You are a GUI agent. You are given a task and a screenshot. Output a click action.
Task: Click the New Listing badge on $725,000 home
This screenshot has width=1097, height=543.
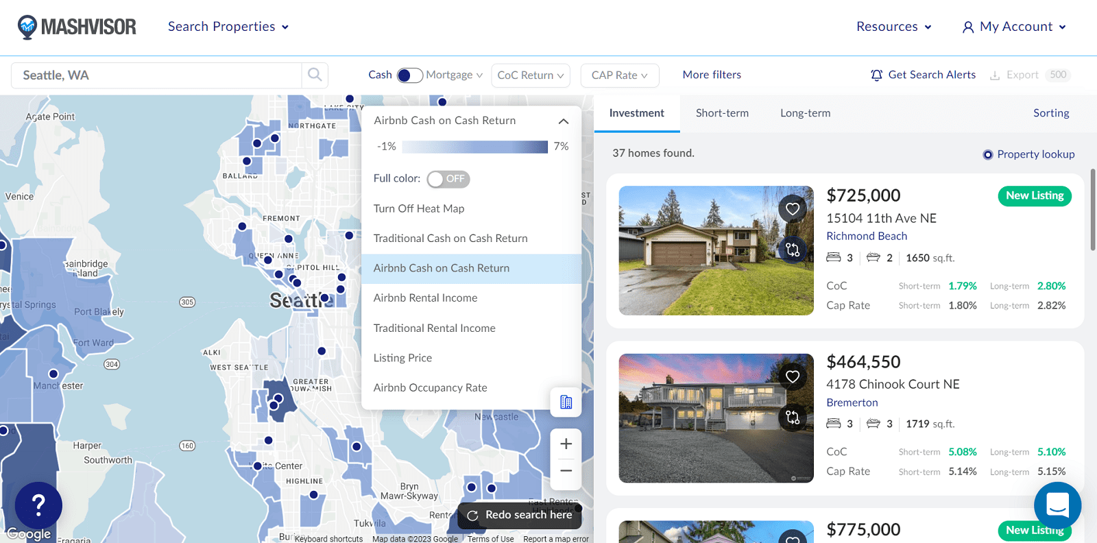1035,196
